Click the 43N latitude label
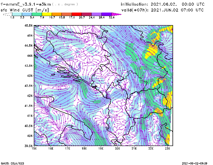 [30, 76]
